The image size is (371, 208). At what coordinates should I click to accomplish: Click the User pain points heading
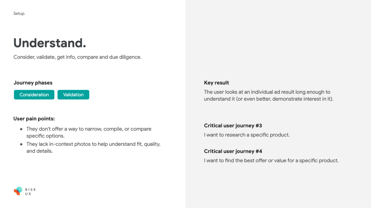click(x=34, y=119)
